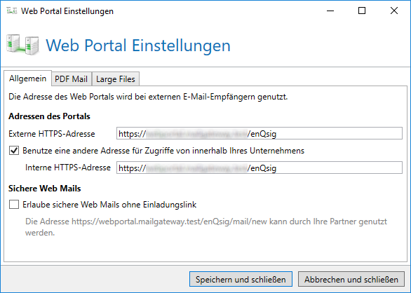Screen dimensions: 411x293
Task: Click 'Speichern und schließen' button
Action: click(241, 280)
